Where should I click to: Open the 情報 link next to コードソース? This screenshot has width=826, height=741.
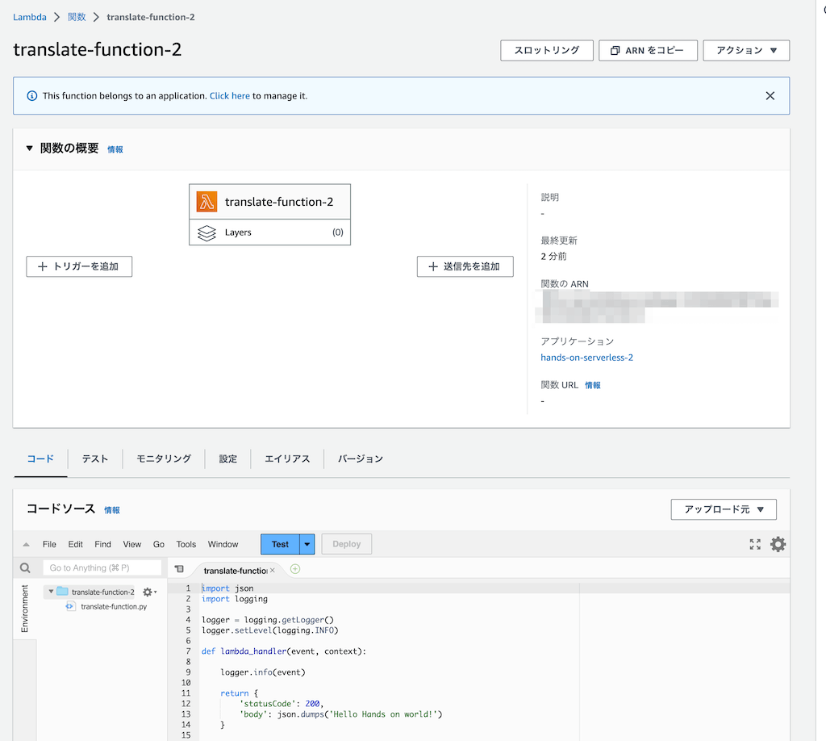click(112, 510)
